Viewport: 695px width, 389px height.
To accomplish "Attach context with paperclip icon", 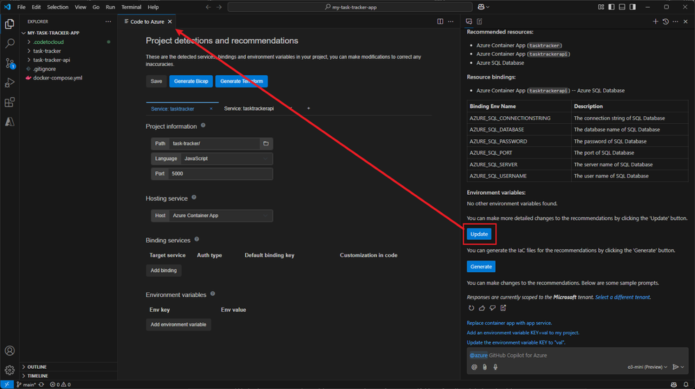I will pyautogui.click(x=485, y=367).
